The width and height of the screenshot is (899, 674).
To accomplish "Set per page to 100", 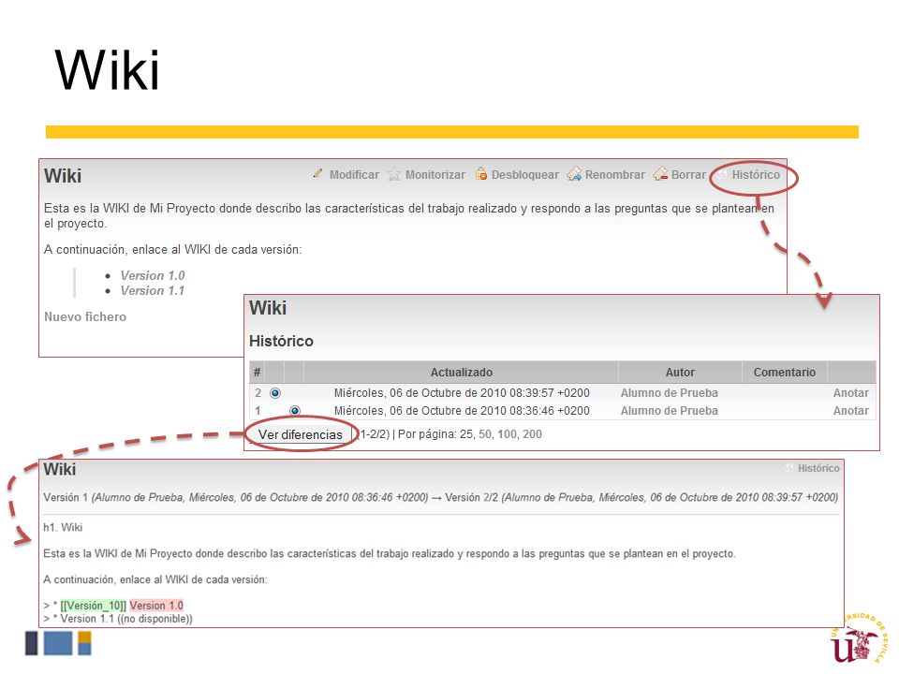I will click(507, 434).
